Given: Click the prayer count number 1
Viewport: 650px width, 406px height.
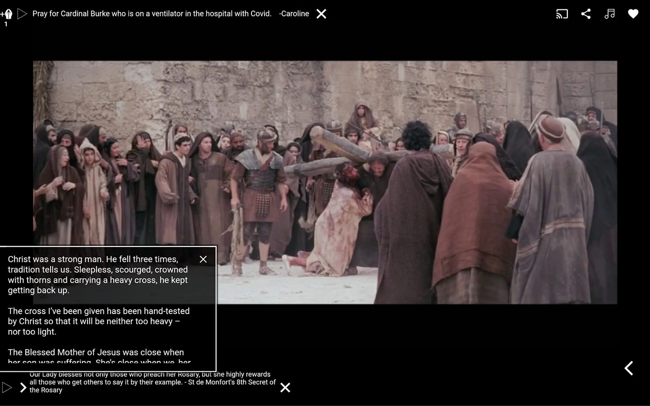Looking at the screenshot, I should (x=6, y=24).
